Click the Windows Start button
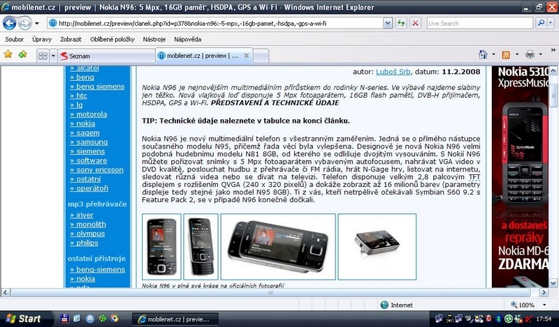 click(23, 319)
